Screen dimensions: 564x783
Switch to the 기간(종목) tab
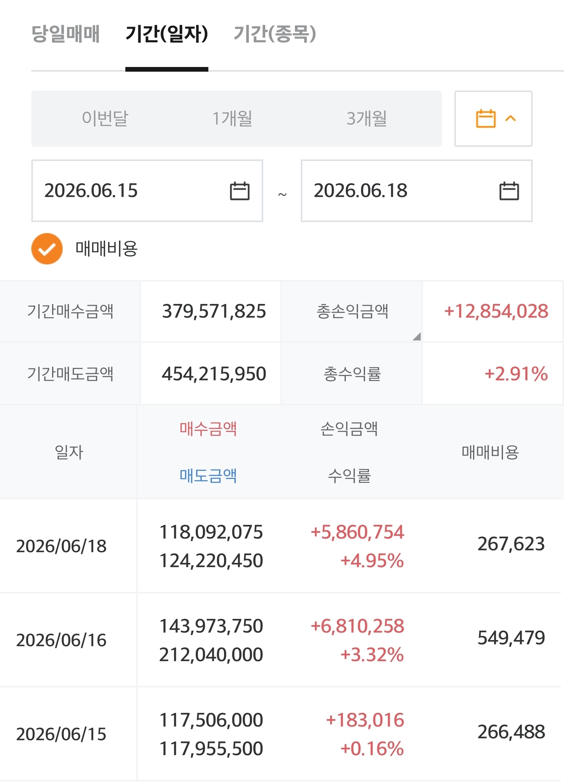pyautogui.click(x=275, y=34)
